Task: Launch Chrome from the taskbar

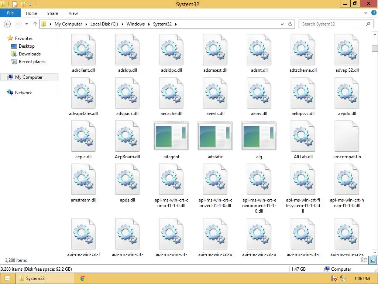Action: (83, 278)
